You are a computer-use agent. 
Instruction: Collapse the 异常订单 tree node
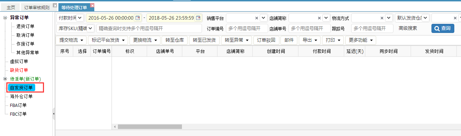[x=5, y=18]
